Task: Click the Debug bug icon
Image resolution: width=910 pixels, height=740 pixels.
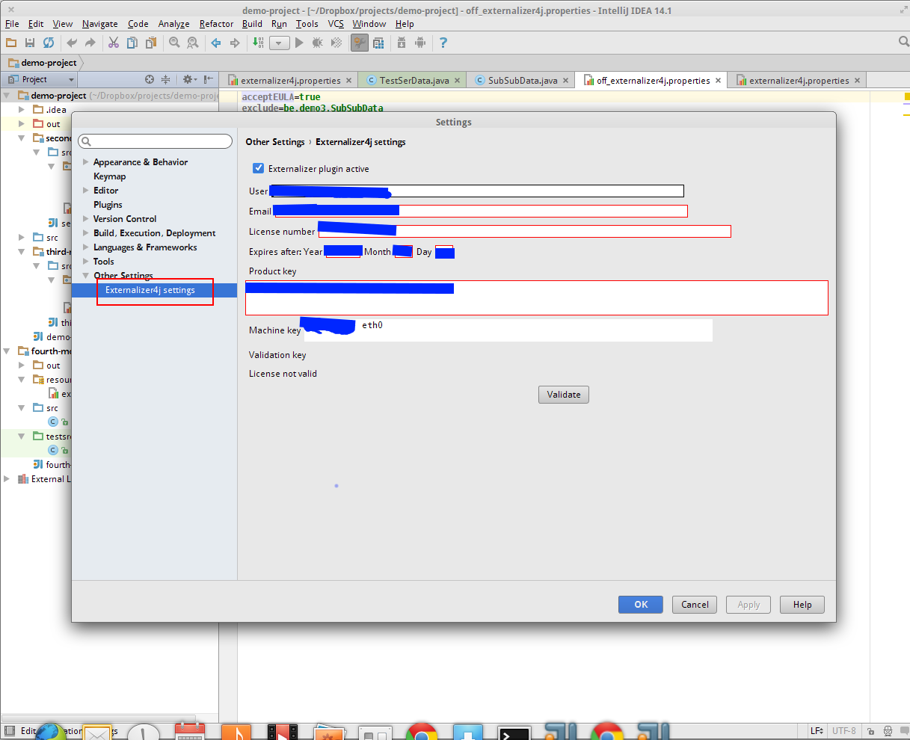Action: click(x=318, y=43)
